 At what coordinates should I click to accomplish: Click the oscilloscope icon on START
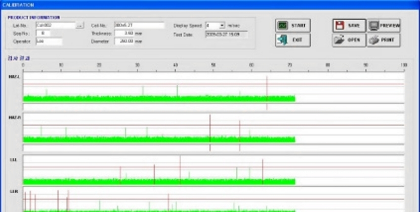[282, 25]
